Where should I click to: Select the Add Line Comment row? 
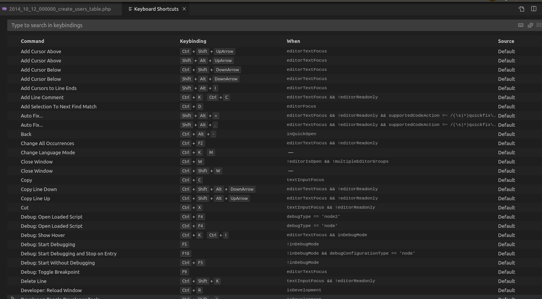point(42,97)
